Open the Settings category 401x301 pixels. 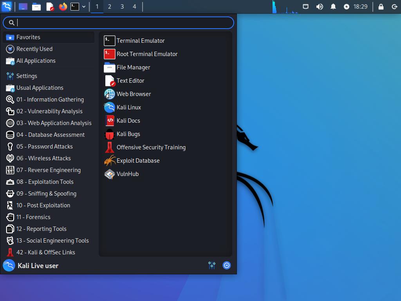49,76
